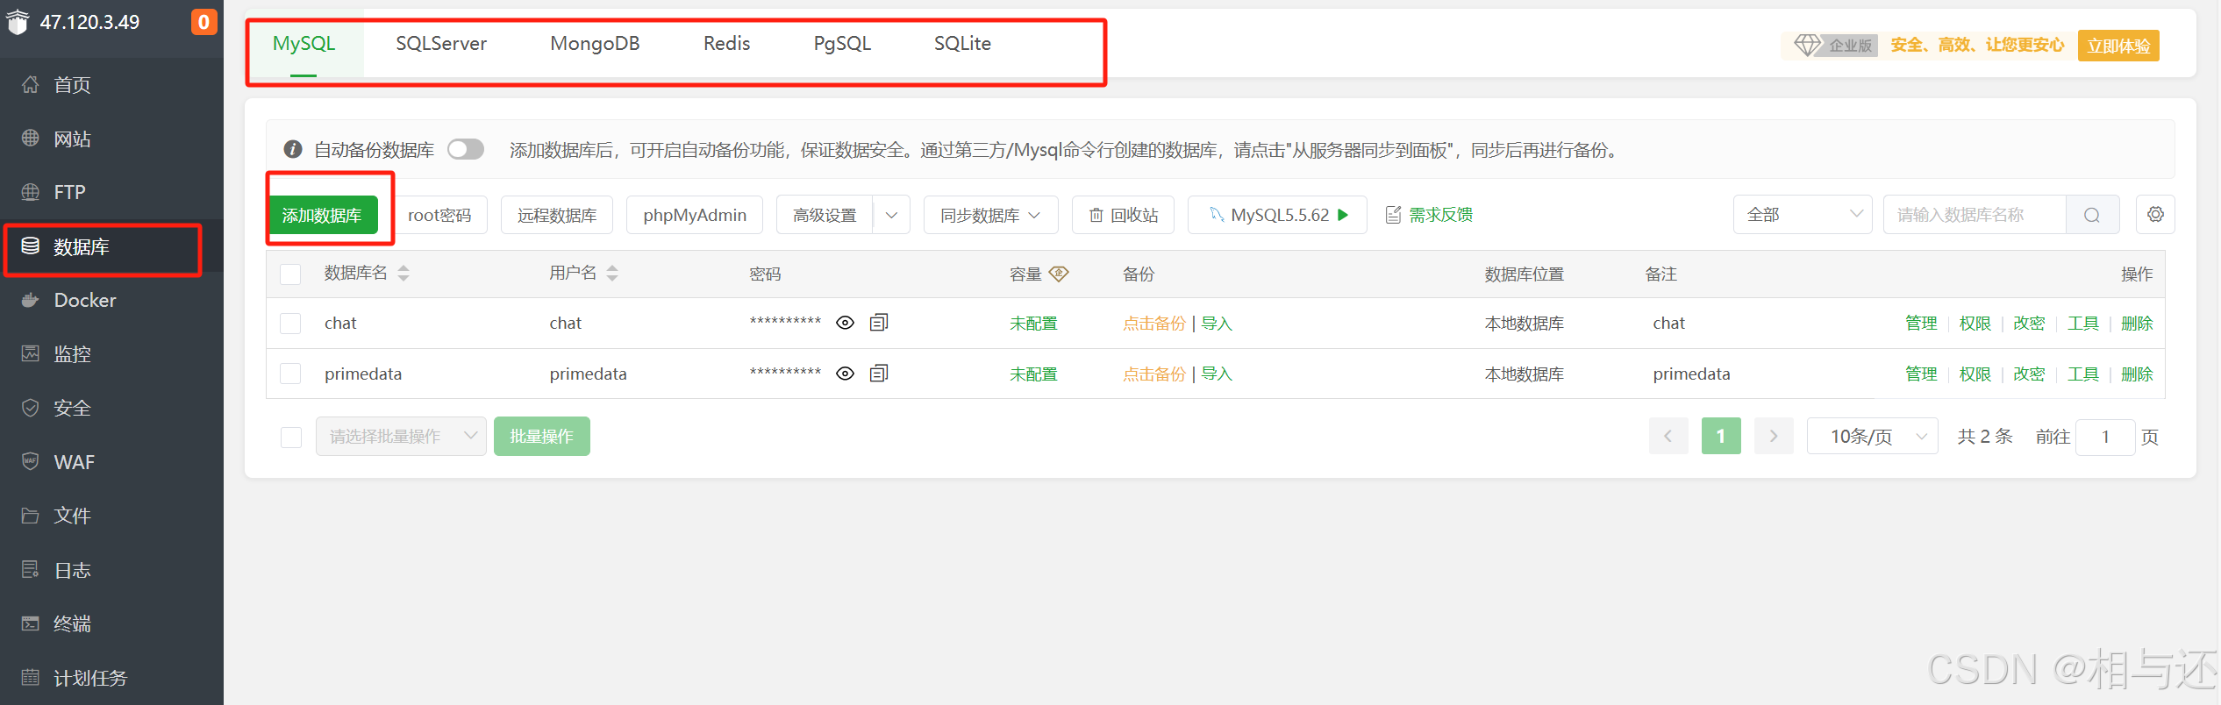Click 批量操作 button

pyautogui.click(x=542, y=437)
